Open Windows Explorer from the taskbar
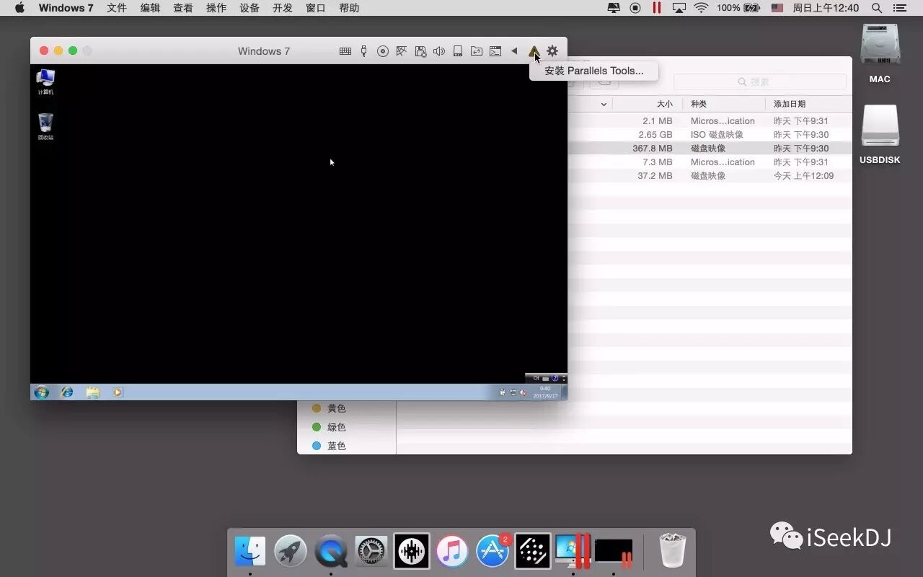Viewport: 923px width, 577px height. (x=92, y=392)
